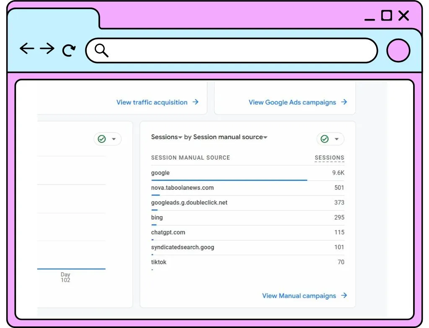The width and height of the screenshot is (429, 328).
Task: Click the google sessions bar
Action: (x=229, y=180)
